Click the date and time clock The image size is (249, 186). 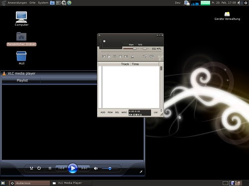224,2
